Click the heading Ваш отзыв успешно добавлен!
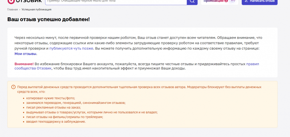 tap(49, 19)
